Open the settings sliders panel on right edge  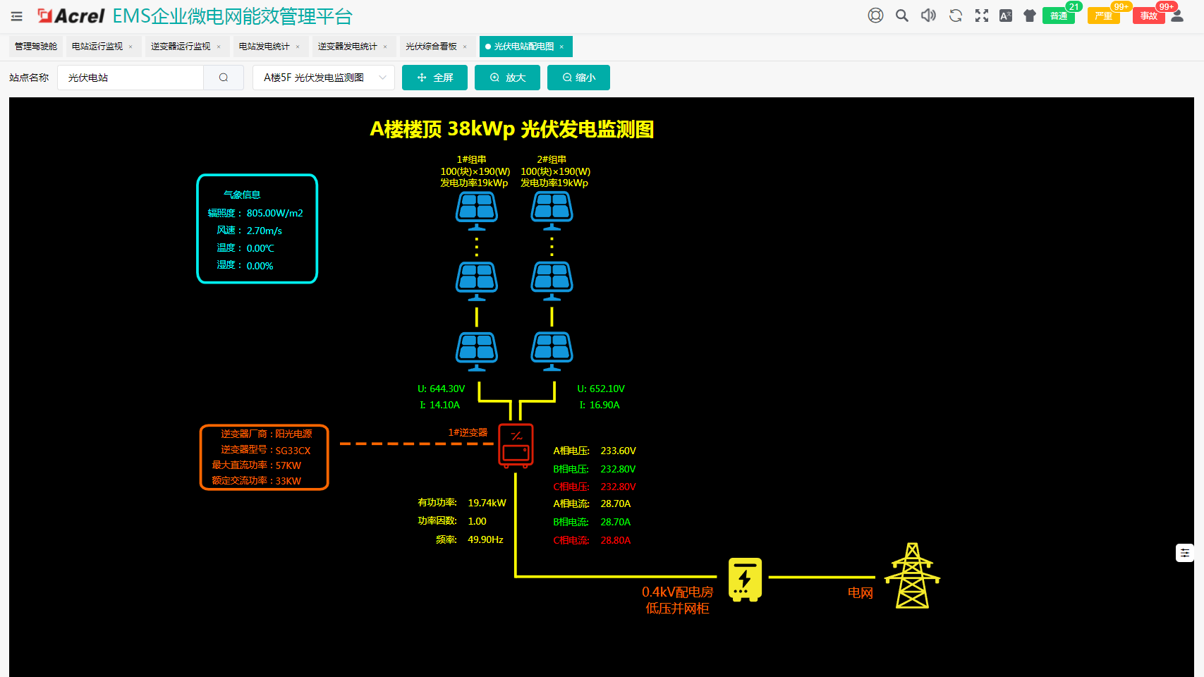click(1185, 553)
